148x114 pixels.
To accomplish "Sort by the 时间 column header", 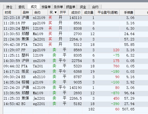I will 12,12.
